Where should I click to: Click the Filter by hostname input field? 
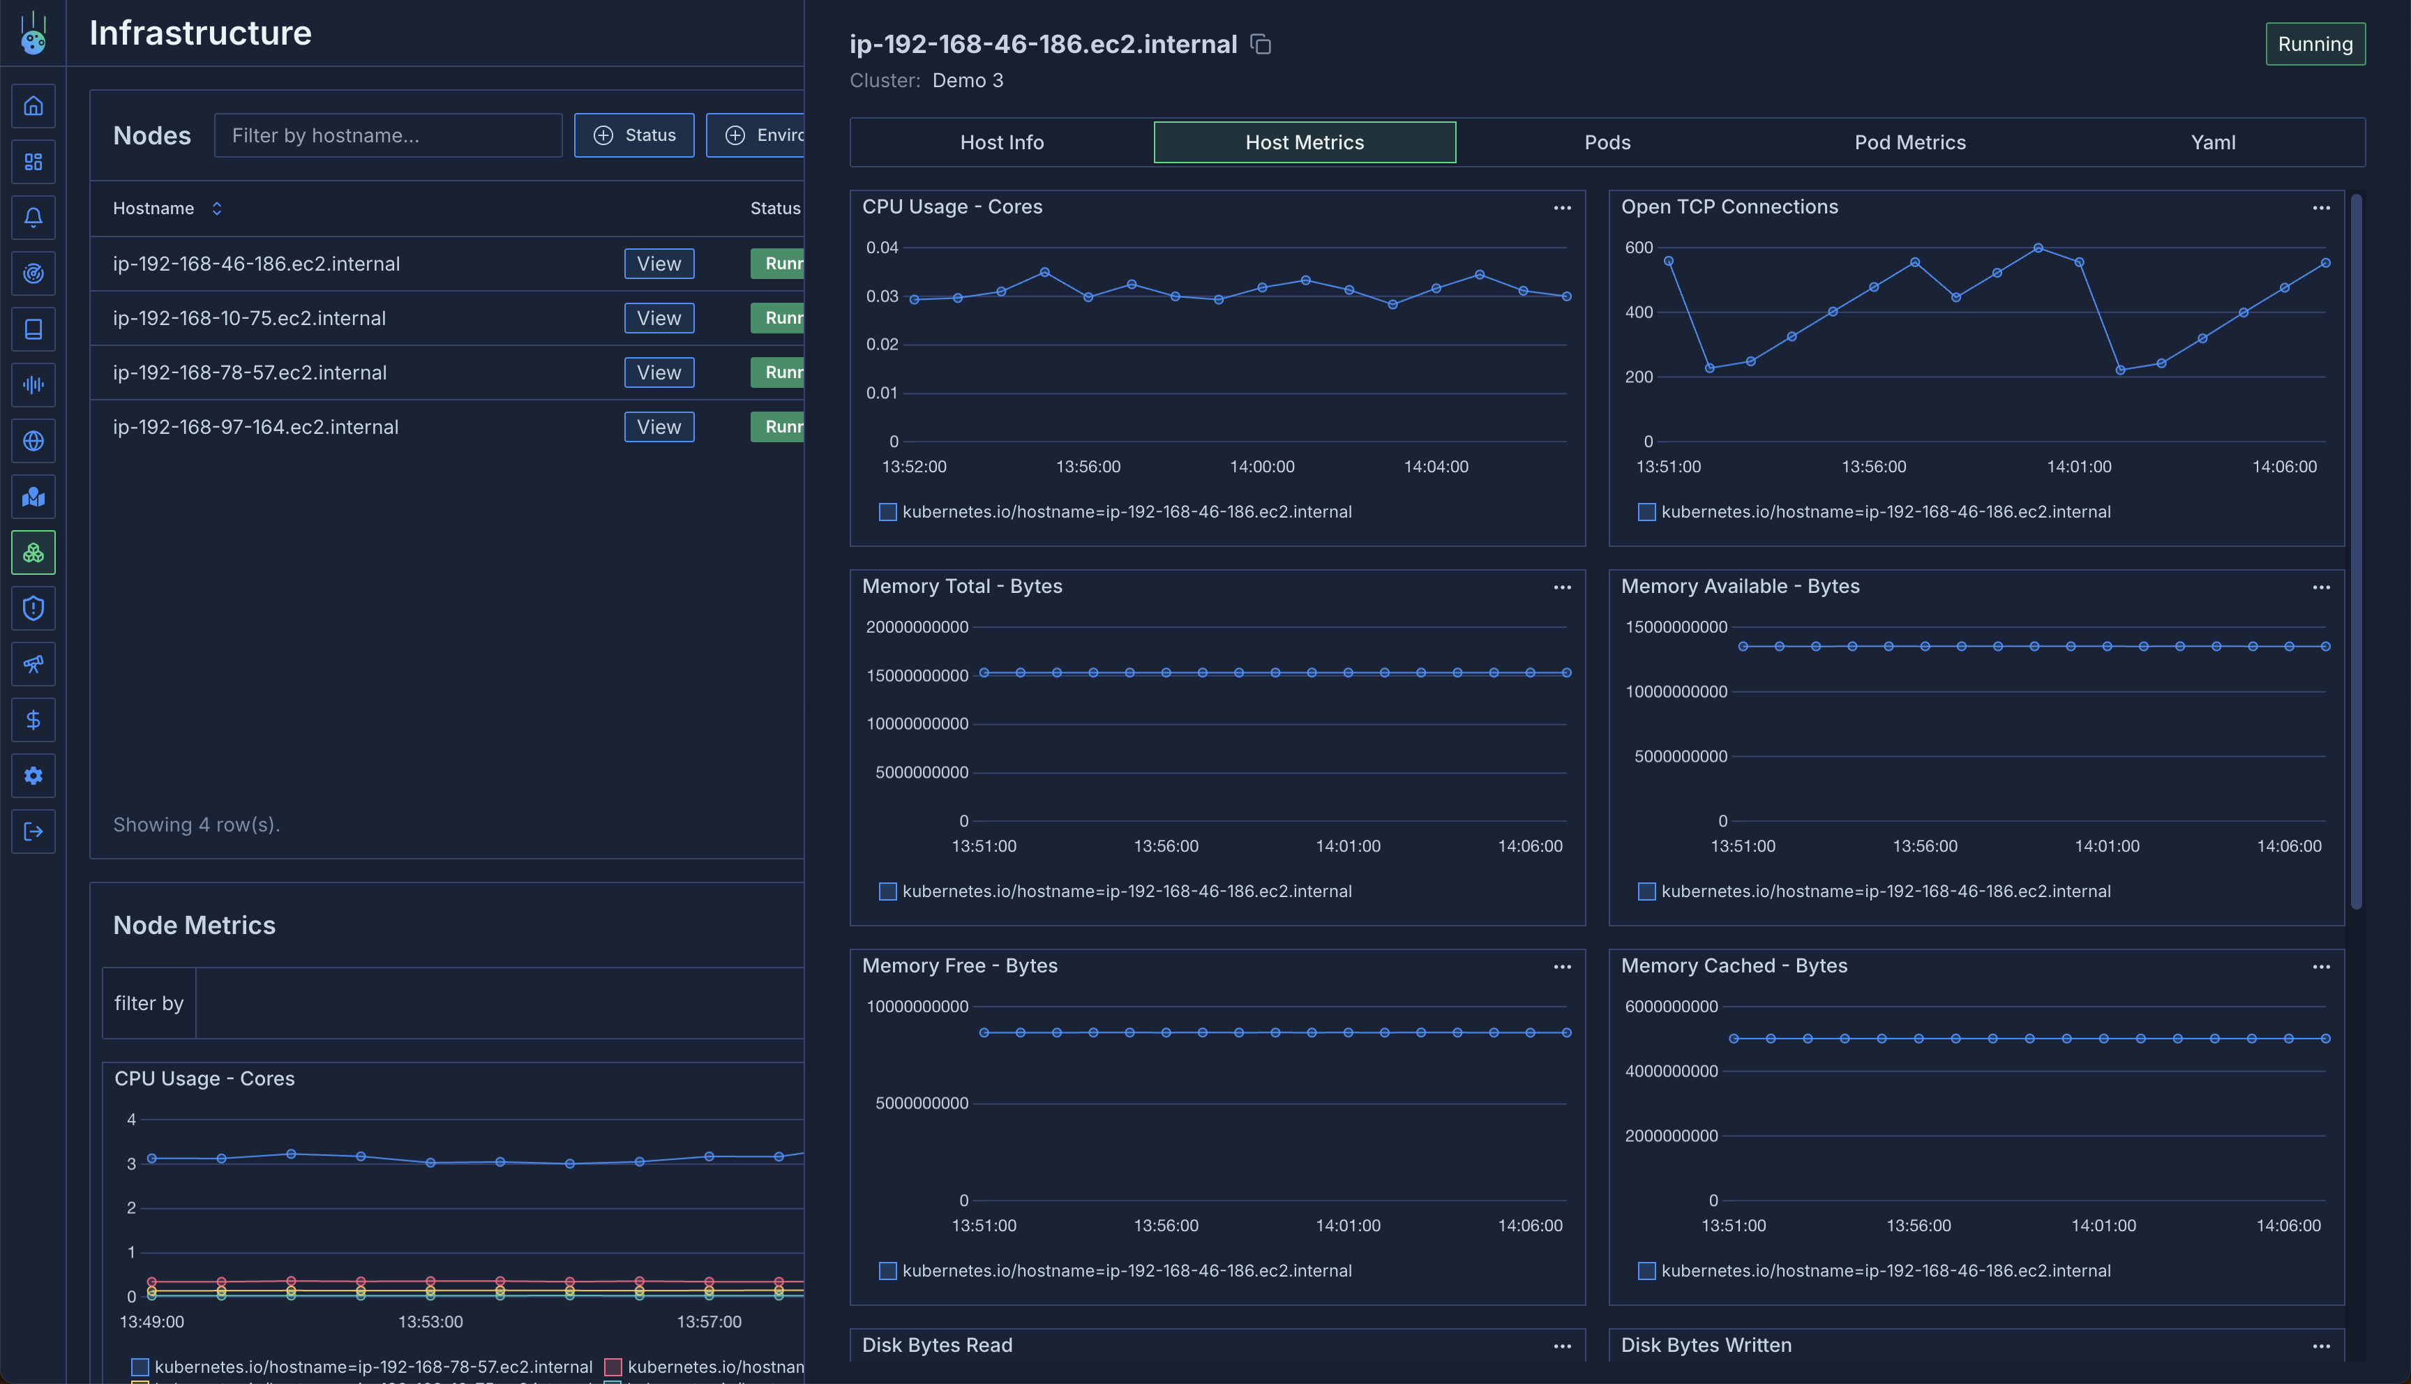click(x=388, y=135)
